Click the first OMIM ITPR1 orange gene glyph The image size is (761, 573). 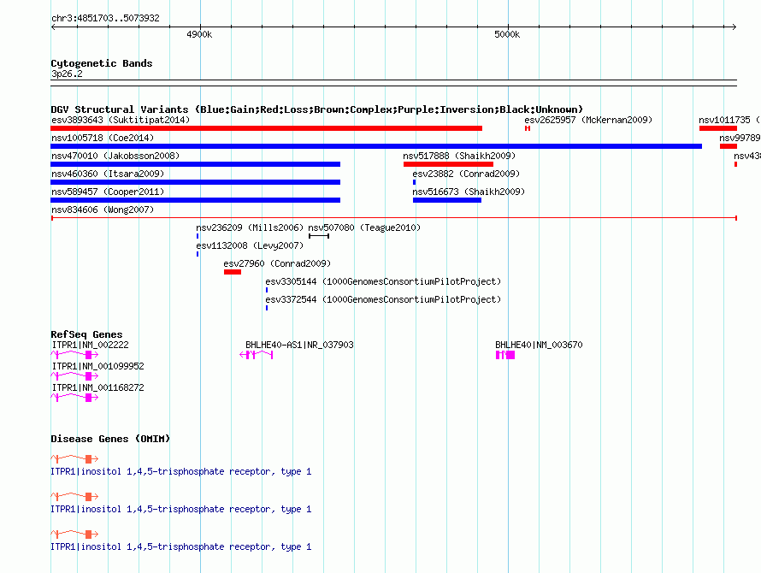click(74, 458)
